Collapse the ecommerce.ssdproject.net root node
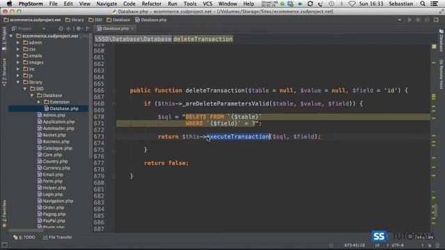This screenshot has width=445, height=250. pyautogui.click(x=11, y=36)
